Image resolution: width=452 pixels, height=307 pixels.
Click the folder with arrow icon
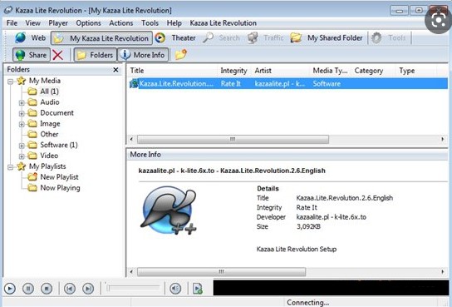coord(181,54)
